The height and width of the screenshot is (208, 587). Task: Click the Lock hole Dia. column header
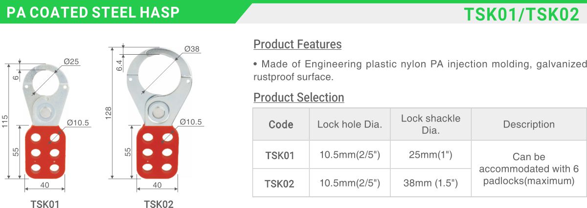350,125
